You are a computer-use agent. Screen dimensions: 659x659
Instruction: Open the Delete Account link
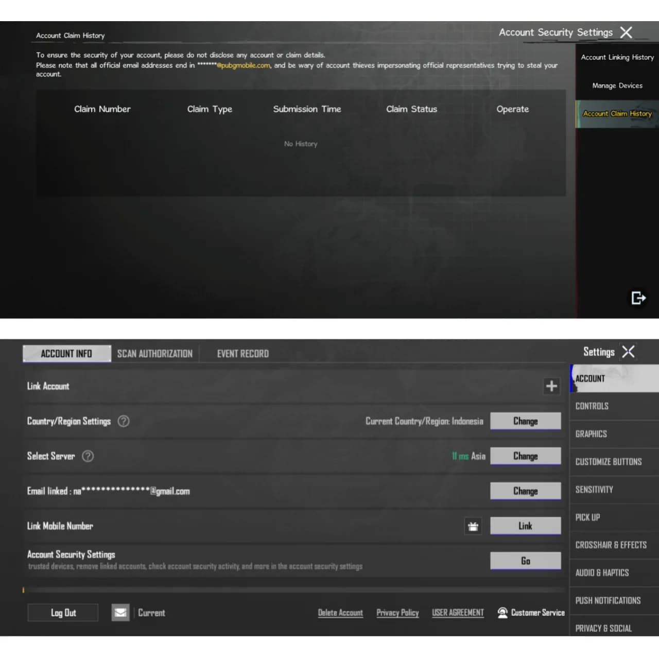340,613
